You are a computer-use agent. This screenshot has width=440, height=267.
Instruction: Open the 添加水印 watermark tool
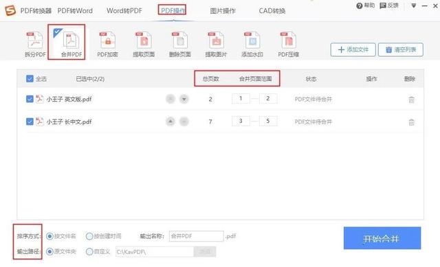(252, 44)
